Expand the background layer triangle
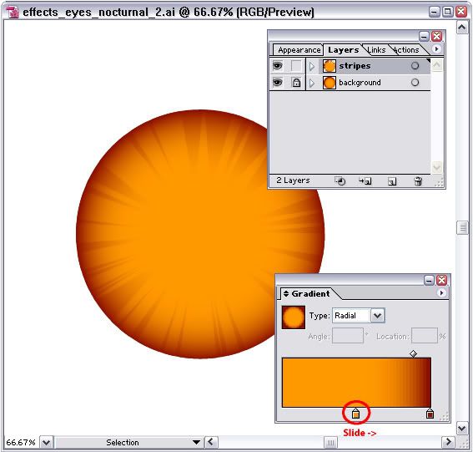473x452 pixels. [312, 83]
